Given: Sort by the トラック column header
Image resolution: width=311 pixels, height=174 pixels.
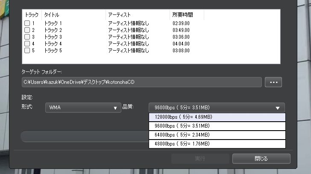Looking at the screenshot, I should [32, 15].
